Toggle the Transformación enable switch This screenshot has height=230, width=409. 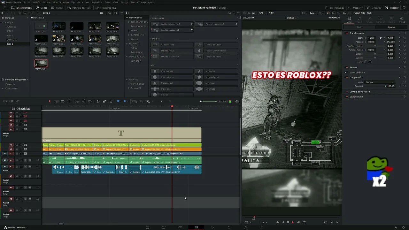347,33
